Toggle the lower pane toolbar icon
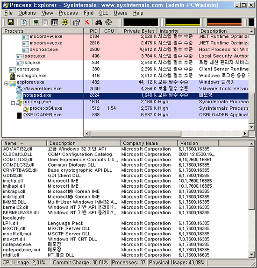 tap(55, 22)
